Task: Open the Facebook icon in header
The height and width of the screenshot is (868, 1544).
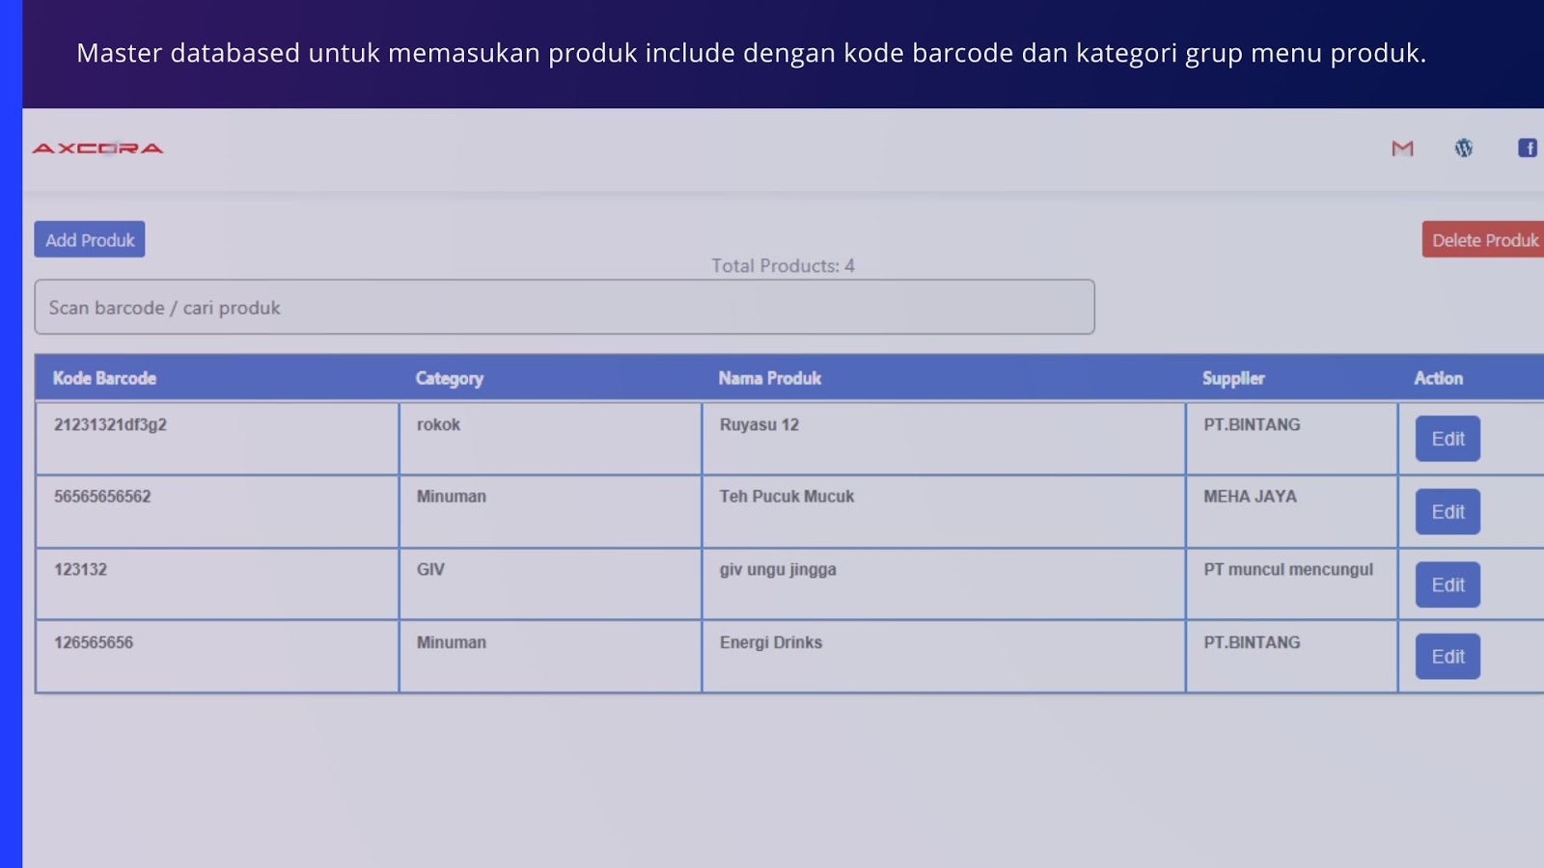Action: click(1528, 148)
